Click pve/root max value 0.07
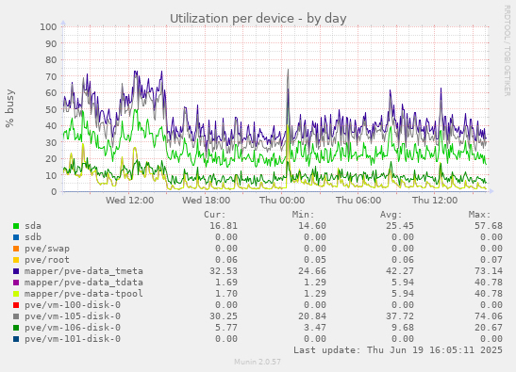The height and width of the screenshot is (372, 516). coord(491,260)
